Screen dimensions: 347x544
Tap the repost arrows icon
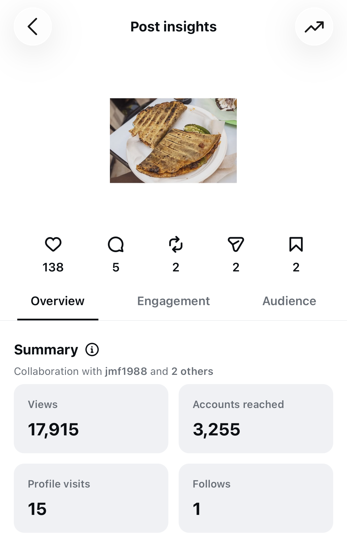176,244
